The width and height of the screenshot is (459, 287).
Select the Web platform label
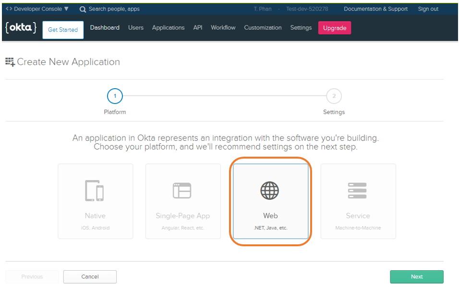[270, 216]
